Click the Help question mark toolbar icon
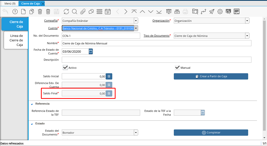Screen dimensions: 267x146 [15, 12]
